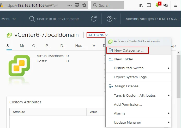
Task: Save page to Pocket icon
Action: (x=77, y=5)
